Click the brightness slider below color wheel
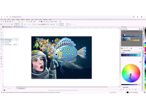The image size is (146, 109). point(129,85)
